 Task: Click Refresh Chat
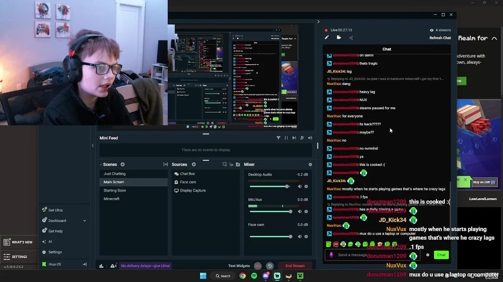[x=440, y=38]
